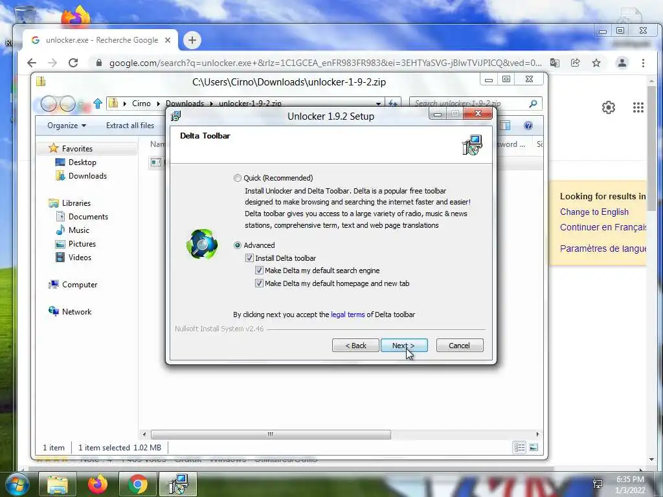The image size is (663, 497).
Task: Open Chrome three-dot menu
Action: [643, 63]
